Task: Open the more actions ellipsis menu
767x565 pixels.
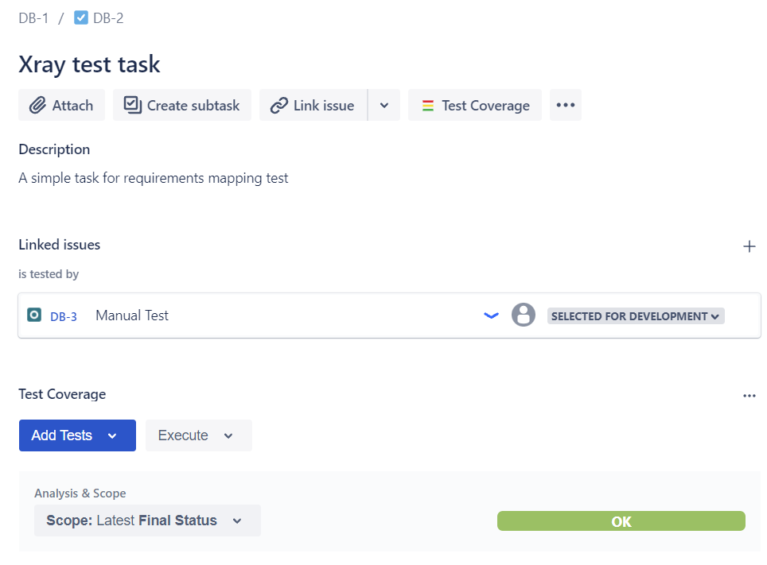Action: click(x=565, y=104)
